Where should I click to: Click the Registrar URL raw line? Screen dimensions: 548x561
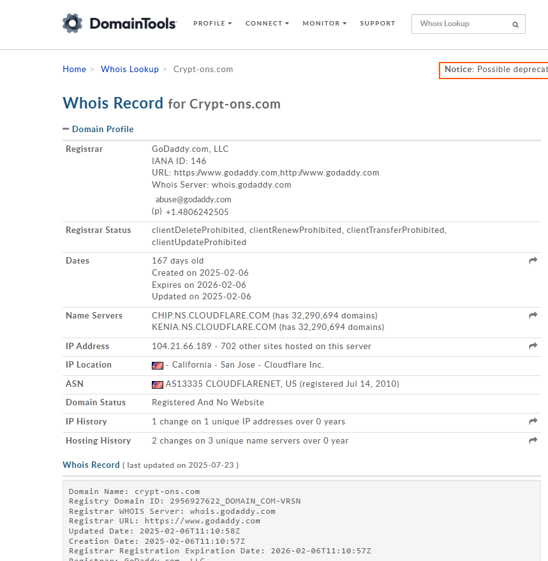tap(165, 521)
